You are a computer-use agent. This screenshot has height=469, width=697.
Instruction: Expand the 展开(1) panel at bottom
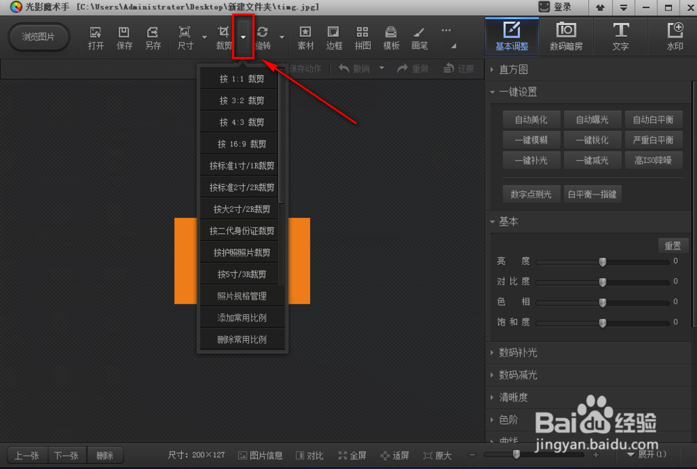point(647,454)
